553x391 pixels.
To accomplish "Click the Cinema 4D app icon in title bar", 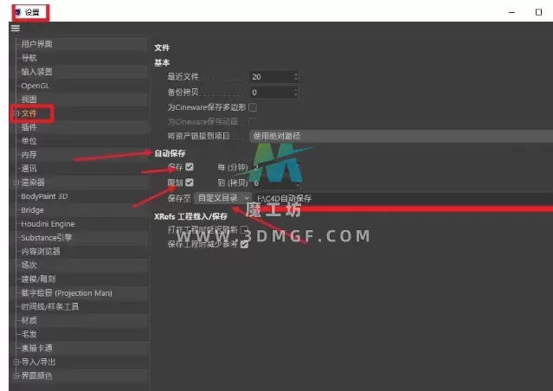I will (18, 12).
